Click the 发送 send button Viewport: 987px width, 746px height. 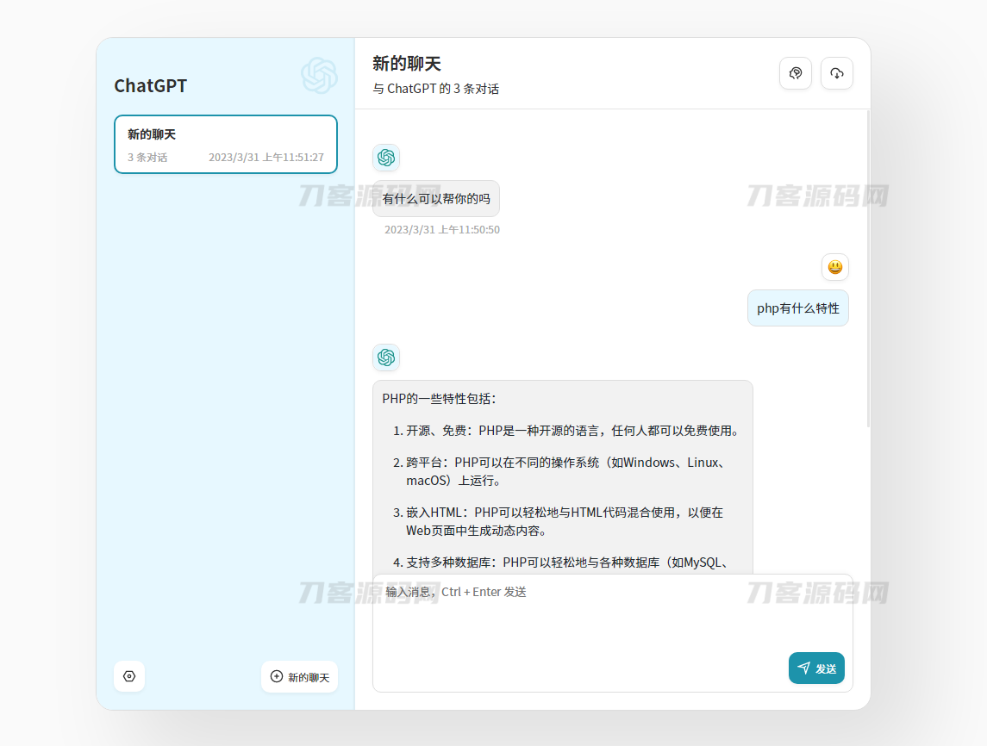tap(816, 668)
